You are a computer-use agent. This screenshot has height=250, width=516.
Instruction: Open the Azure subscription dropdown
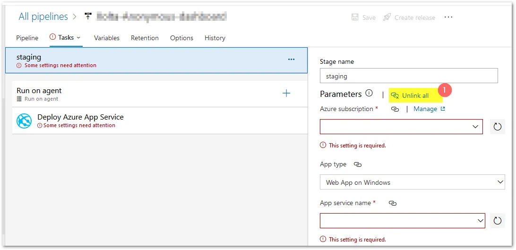click(401, 127)
